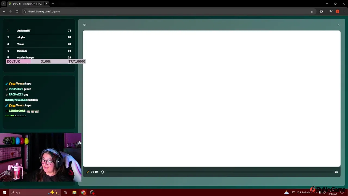
Task: Open a new browser tab
Action: coord(53,4)
